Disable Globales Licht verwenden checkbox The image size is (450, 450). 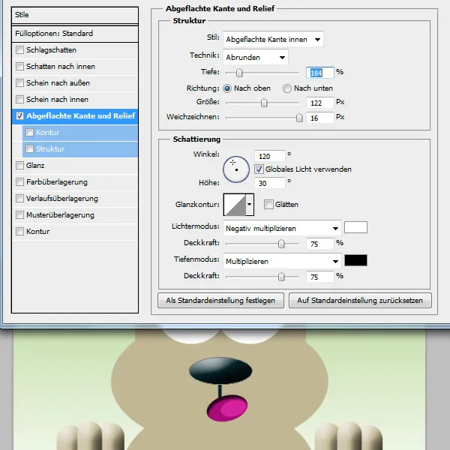coord(259,169)
